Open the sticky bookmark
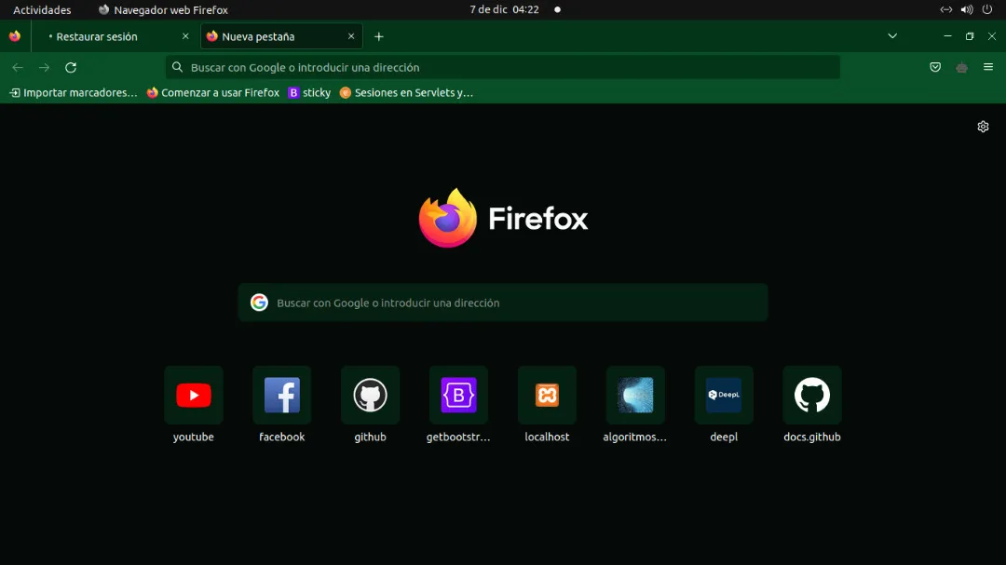The width and height of the screenshot is (1006, 565). (309, 93)
